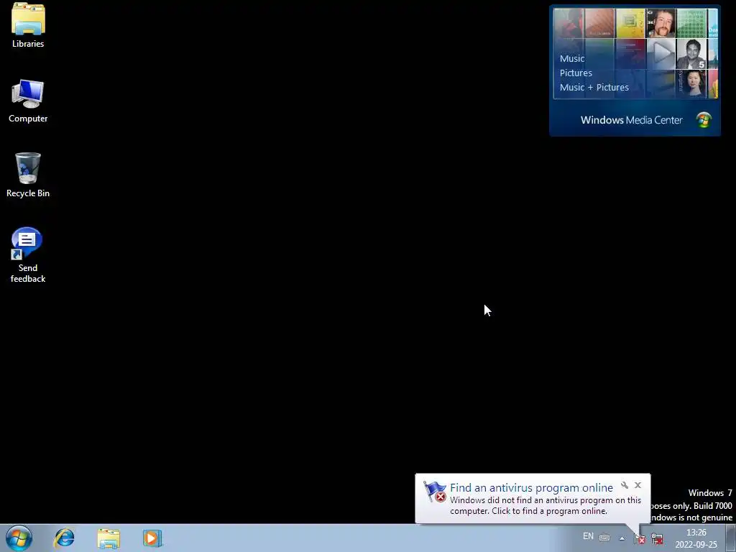Click the Show desktop button
This screenshot has width=736, height=552.
point(731,538)
